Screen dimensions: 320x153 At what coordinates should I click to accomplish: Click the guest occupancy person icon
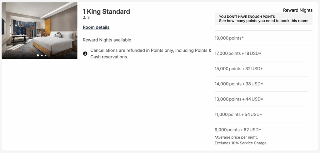(x=84, y=17)
